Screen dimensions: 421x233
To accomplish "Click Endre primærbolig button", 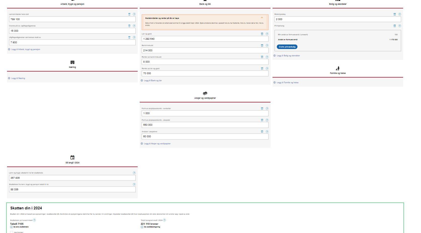I will point(287,47).
